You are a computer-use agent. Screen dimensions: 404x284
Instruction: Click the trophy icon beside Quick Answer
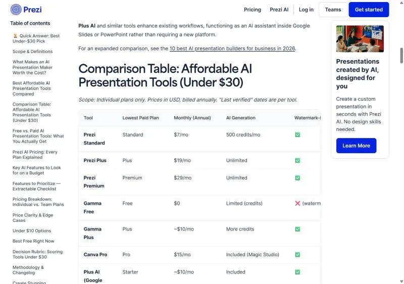16,36
